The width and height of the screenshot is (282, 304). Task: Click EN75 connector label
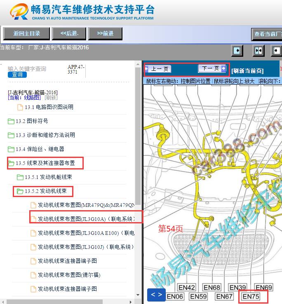(x=251, y=297)
